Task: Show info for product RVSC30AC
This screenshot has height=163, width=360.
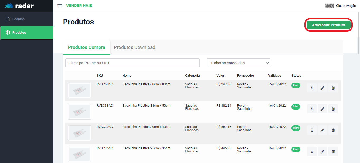Action: click(x=312, y=130)
